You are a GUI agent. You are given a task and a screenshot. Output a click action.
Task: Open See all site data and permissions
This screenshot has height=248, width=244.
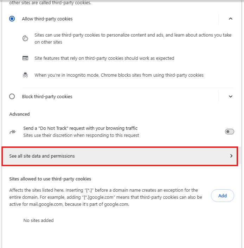point(42,156)
